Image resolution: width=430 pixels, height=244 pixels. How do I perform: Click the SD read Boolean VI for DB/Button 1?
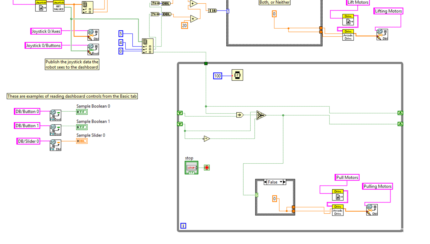click(x=56, y=130)
